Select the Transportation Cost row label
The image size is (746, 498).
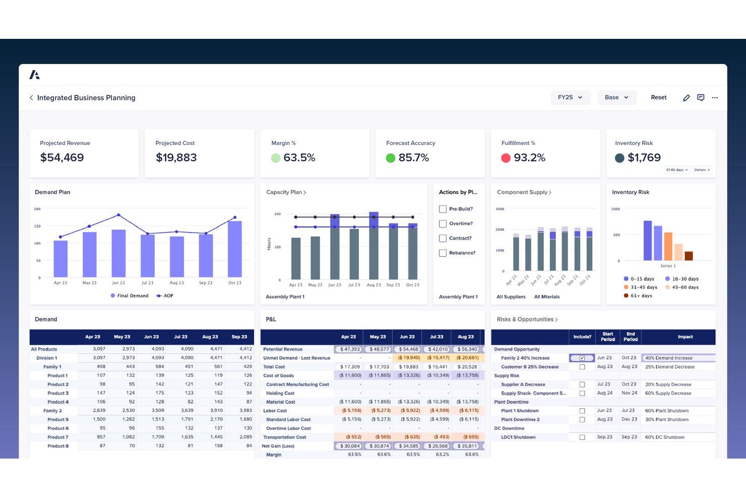click(285, 437)
